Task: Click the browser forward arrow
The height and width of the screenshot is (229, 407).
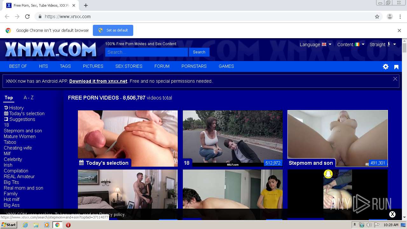Action: [x=17, y=17]
